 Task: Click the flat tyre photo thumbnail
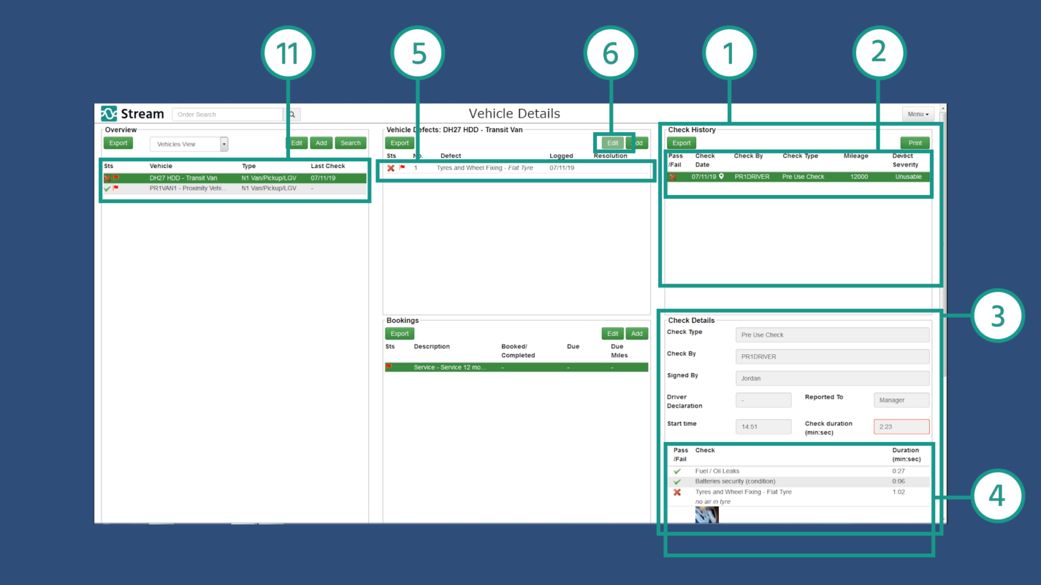click(707, 515)
